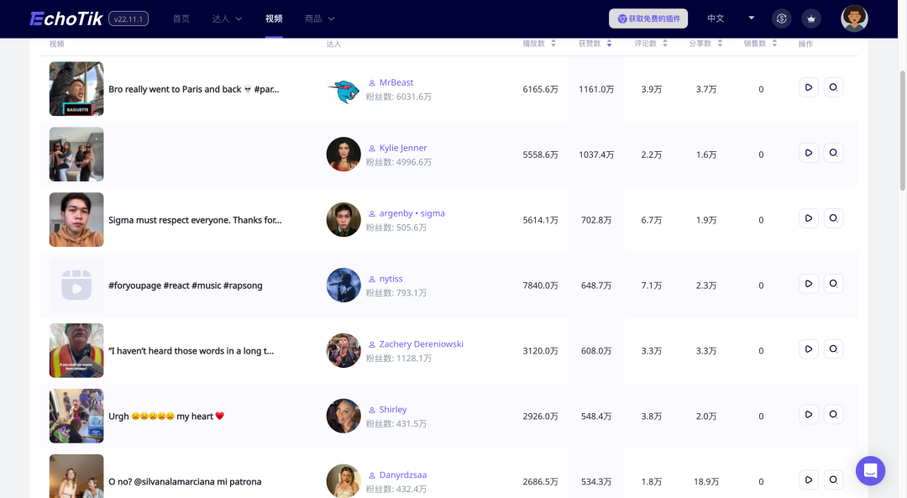The width and height of the screenshot is (907, 498).
Task: Open the 中文 language dropdown
Action: (x=731, y=18)
